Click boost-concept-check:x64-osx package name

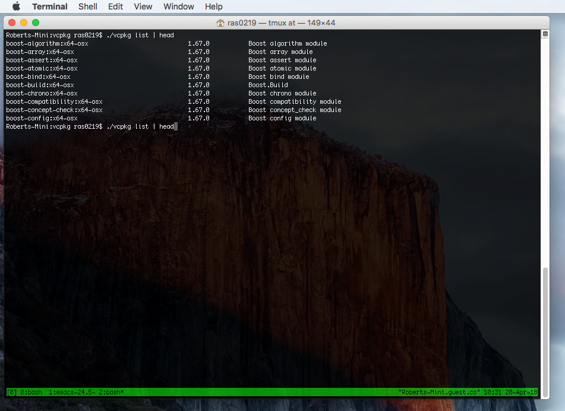click(x=55, y=110)
